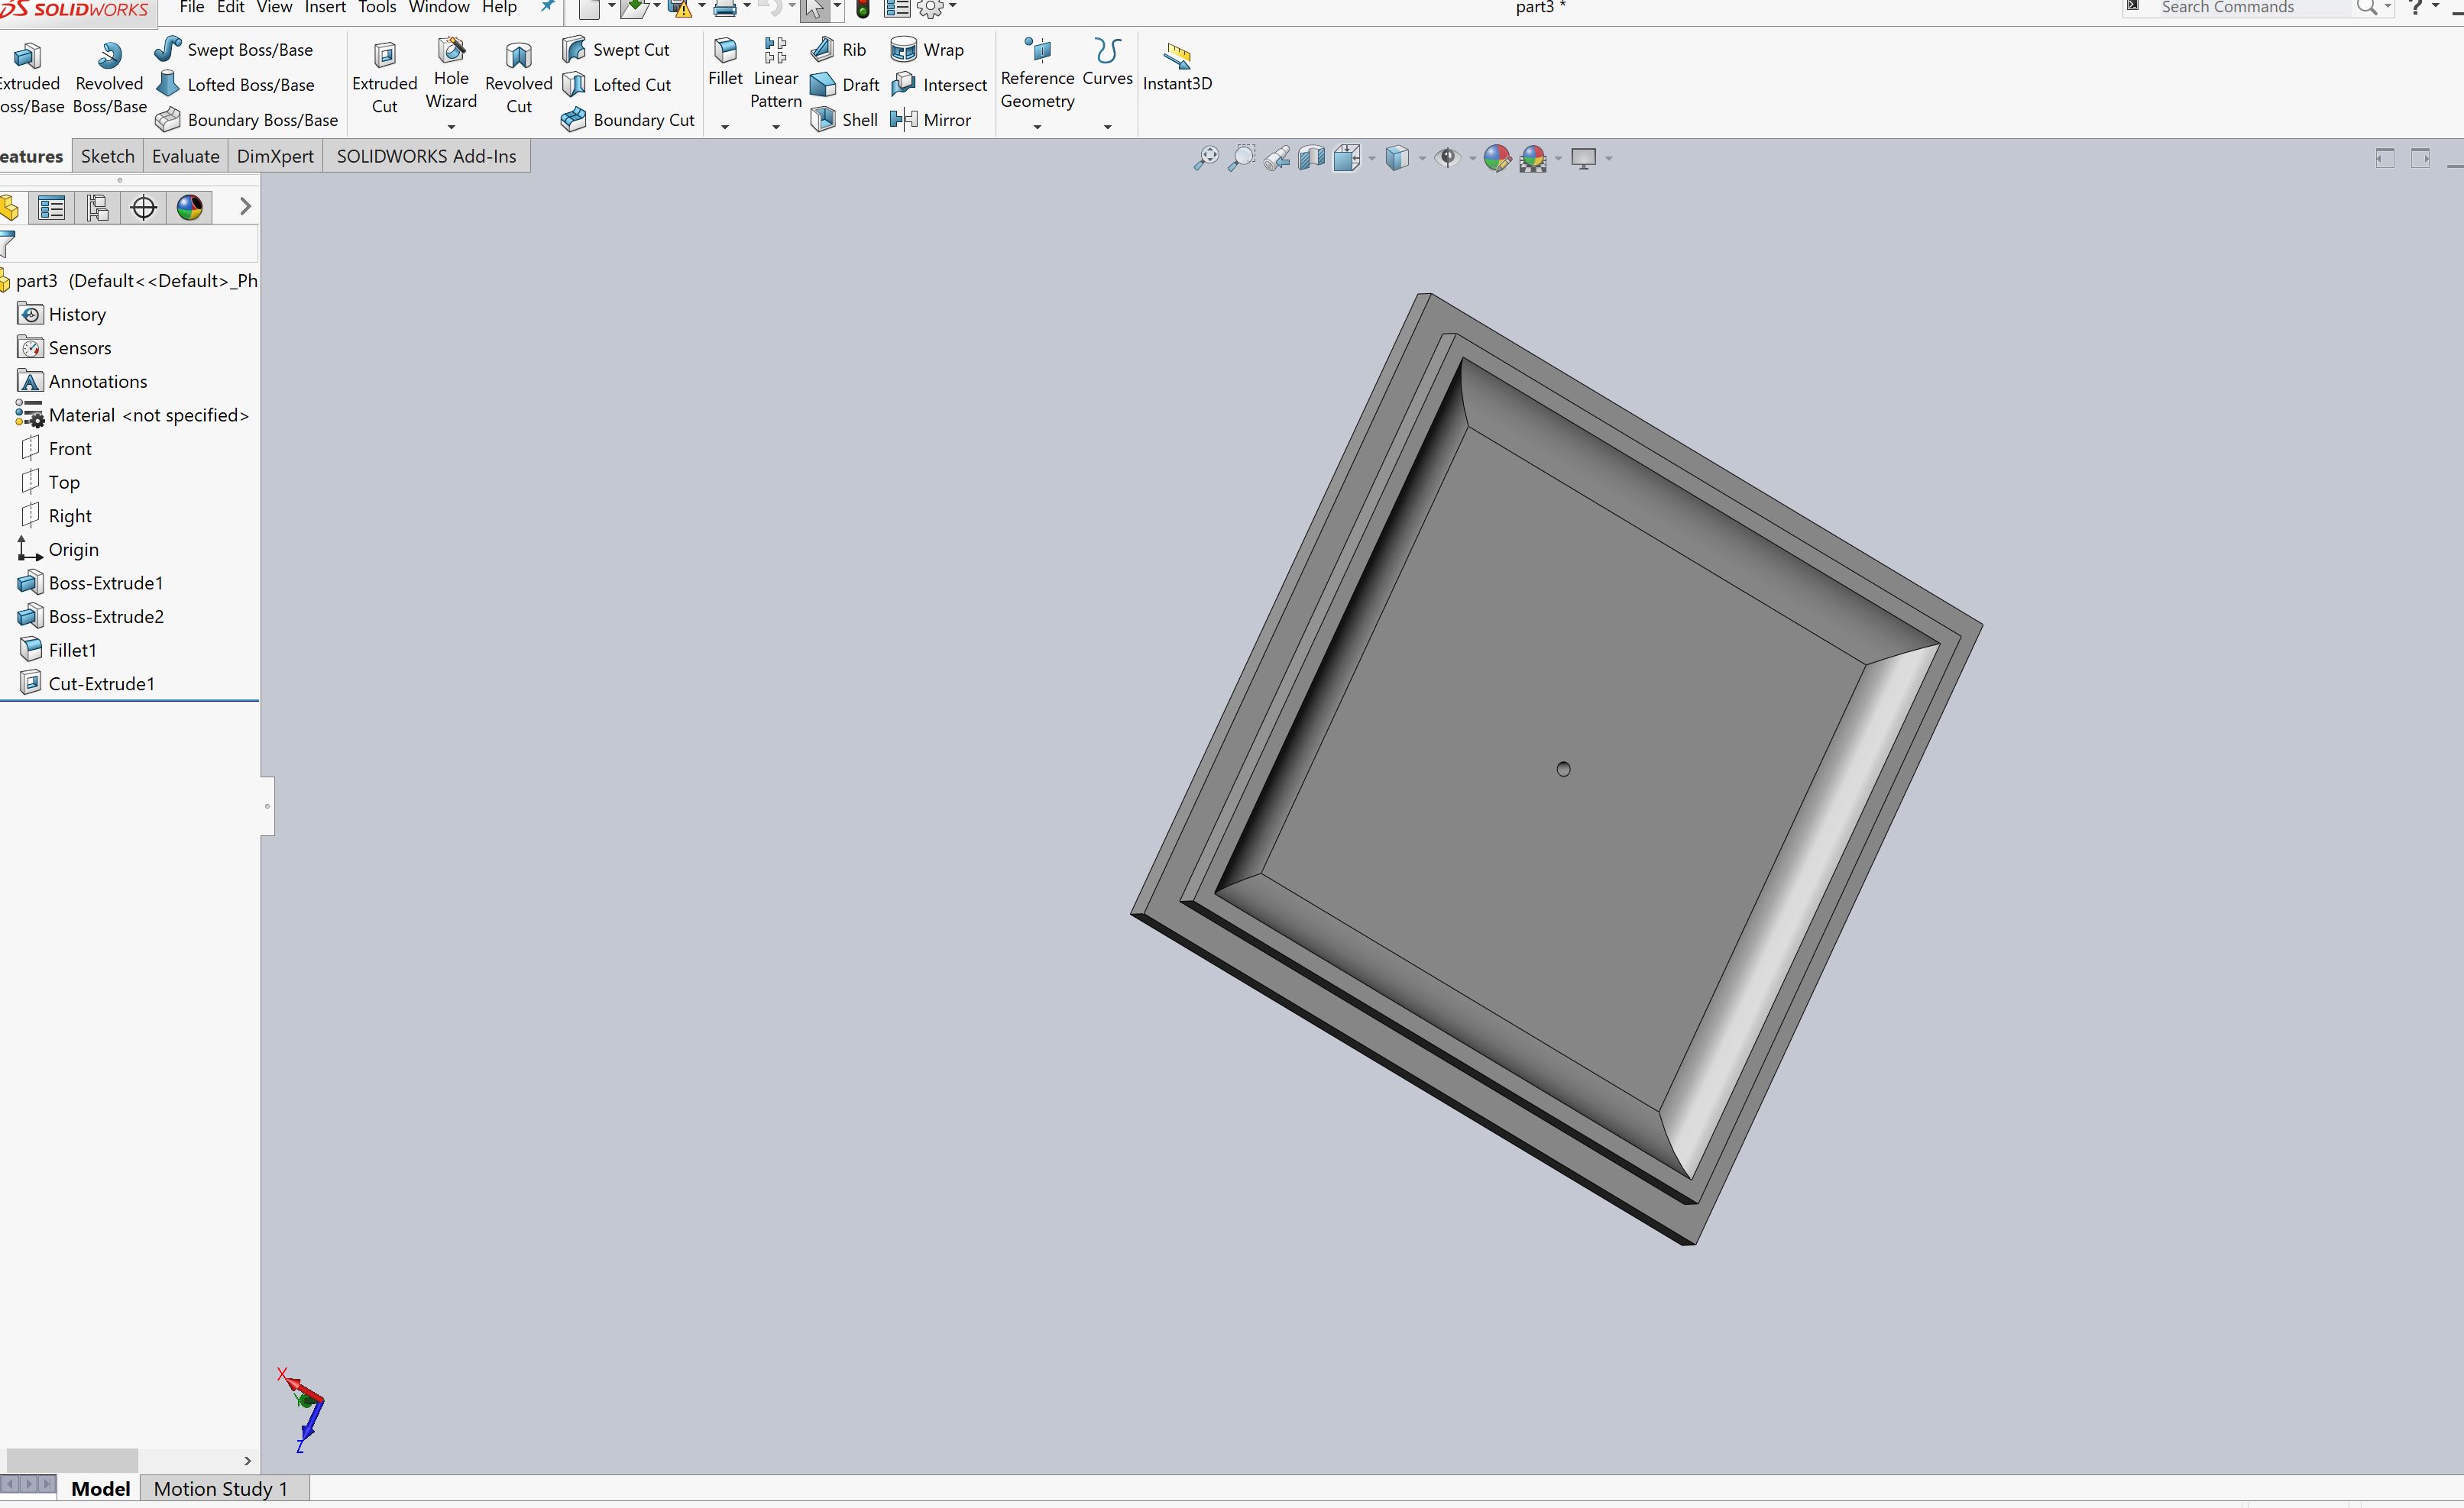The image size is (2464, 1508).
Task: Open Hide/Show Items dropdown arrow
Action: tap(1472, 158)
